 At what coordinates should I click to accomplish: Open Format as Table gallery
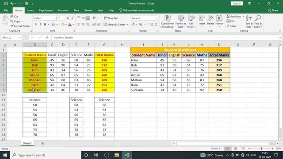tap(181, 22)
